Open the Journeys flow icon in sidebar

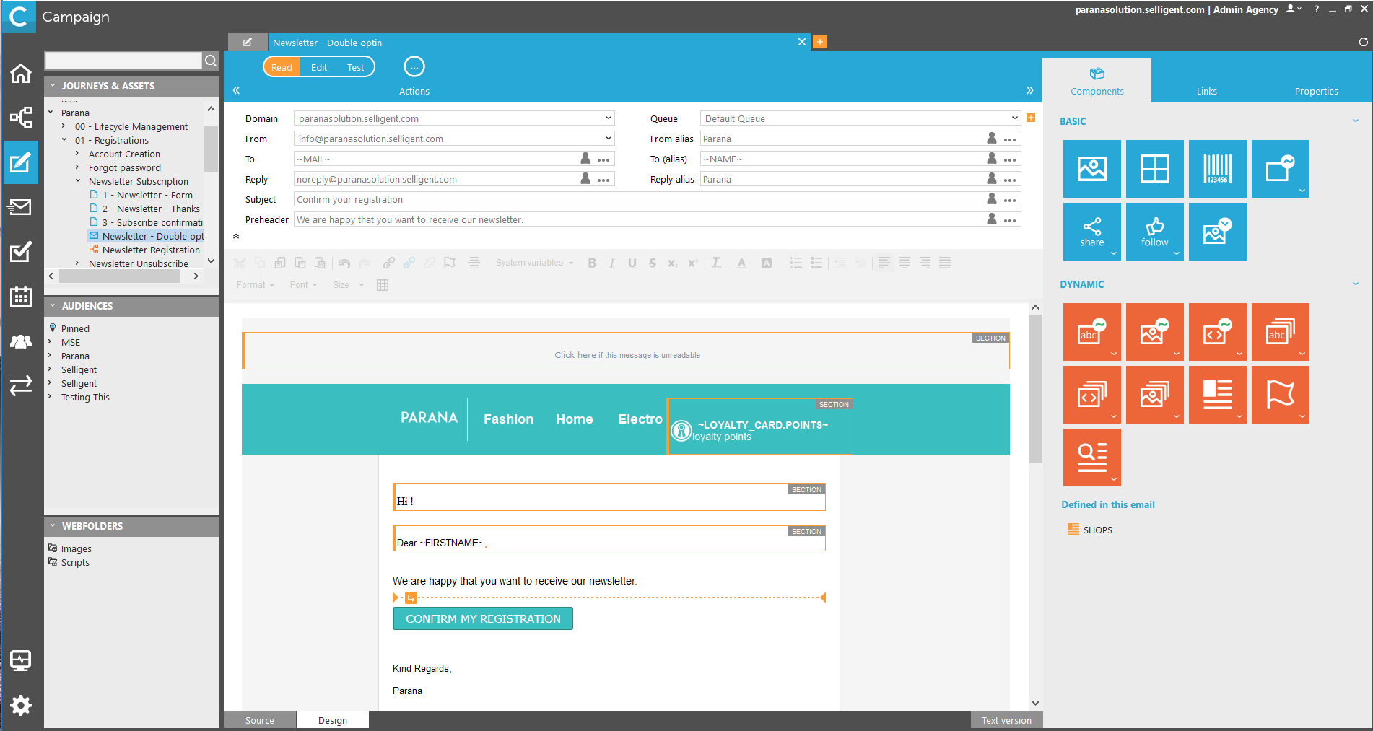[21, 117]
